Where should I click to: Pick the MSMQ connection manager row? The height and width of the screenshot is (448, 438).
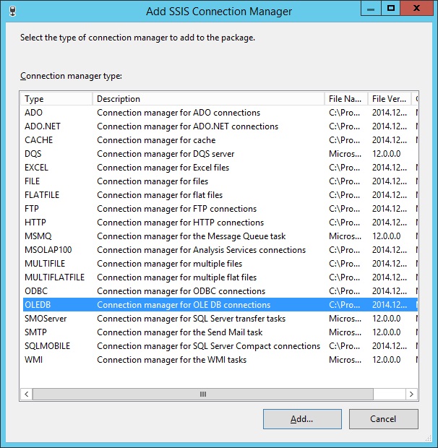[220, 236]
